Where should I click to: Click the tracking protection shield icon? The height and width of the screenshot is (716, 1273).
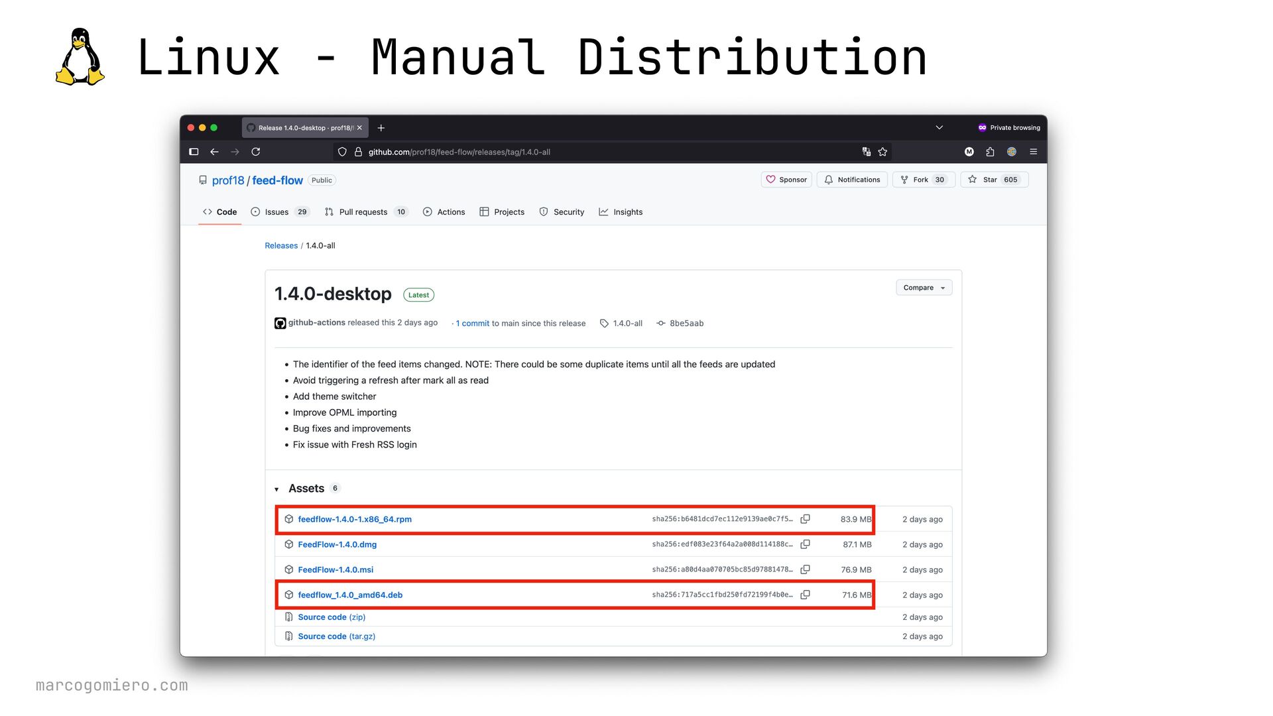[x=342, y=152]
